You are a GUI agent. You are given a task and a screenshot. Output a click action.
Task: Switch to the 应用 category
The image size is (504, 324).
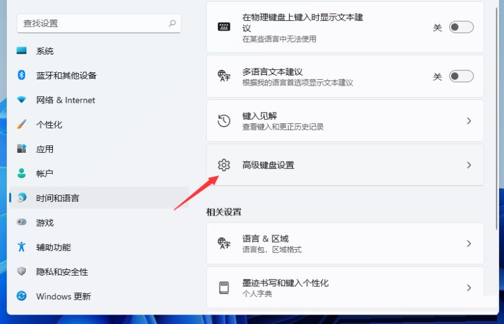99,148
